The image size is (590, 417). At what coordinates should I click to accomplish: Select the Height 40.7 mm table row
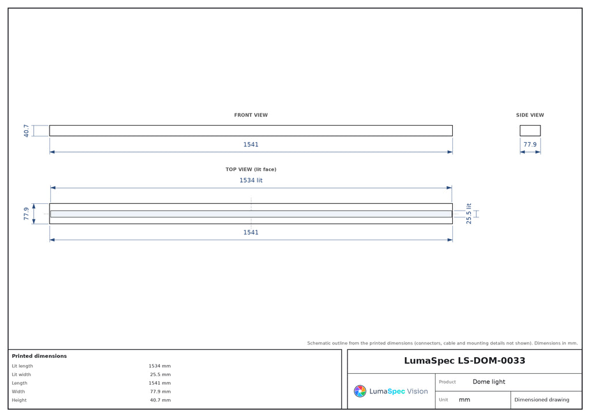(x=91, y=400)
